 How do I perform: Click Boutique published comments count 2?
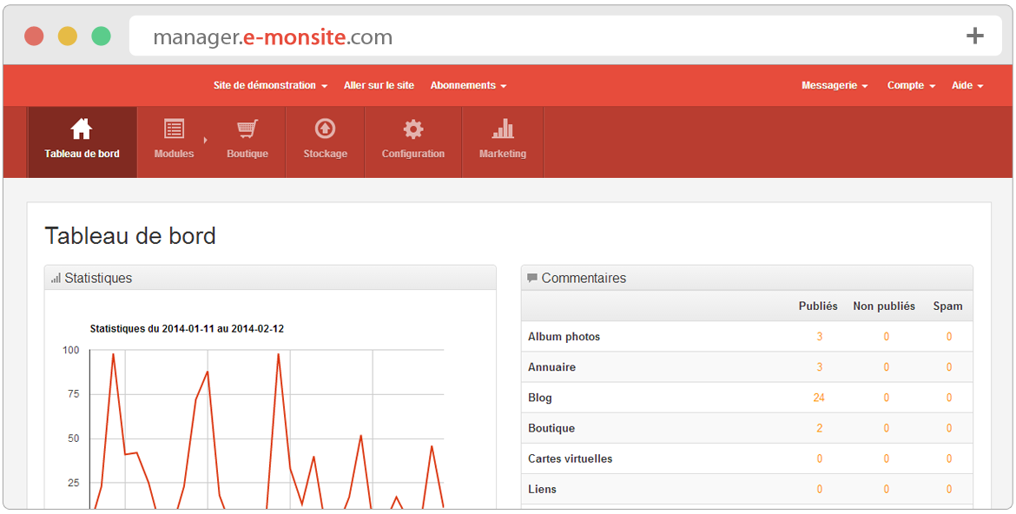[819, 428]
